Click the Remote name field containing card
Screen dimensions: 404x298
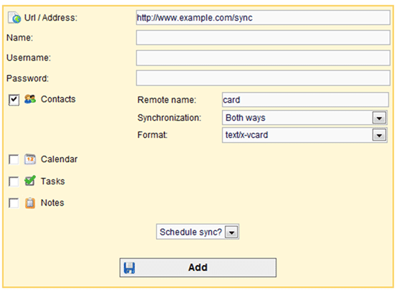click(305, 100)
